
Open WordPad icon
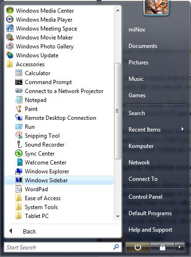pyautogui.click(x=19, y=189)
